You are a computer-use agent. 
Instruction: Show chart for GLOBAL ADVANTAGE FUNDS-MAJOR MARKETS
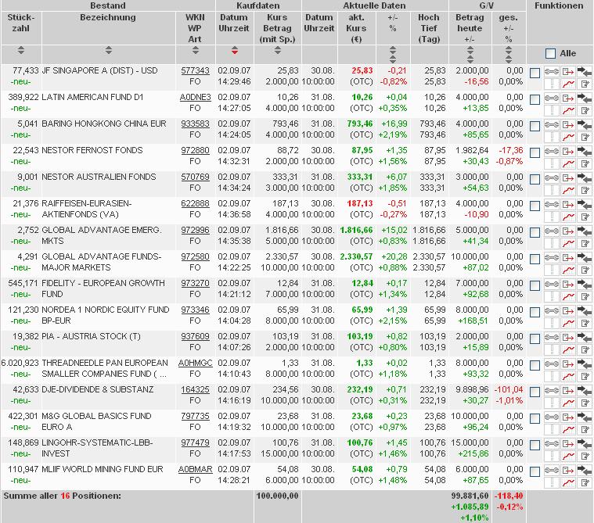(x=568, y=270)
